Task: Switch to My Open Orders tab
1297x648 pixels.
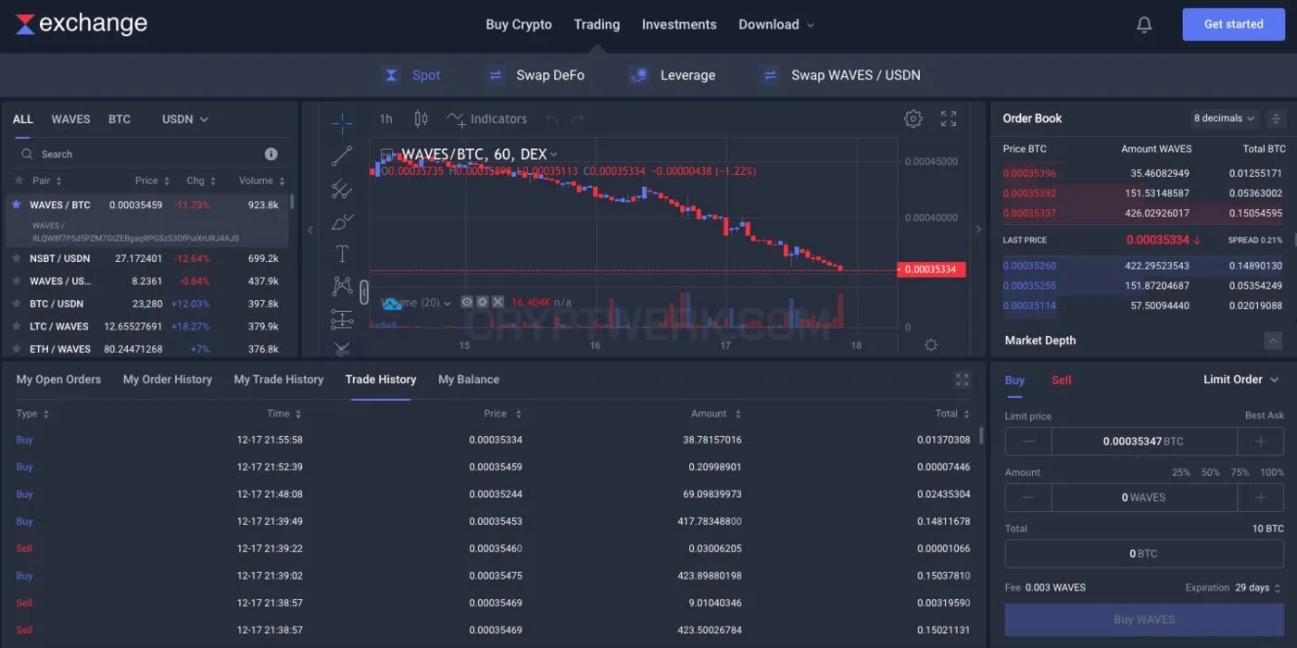Action: pyautogui.click(x=58, y=380)
